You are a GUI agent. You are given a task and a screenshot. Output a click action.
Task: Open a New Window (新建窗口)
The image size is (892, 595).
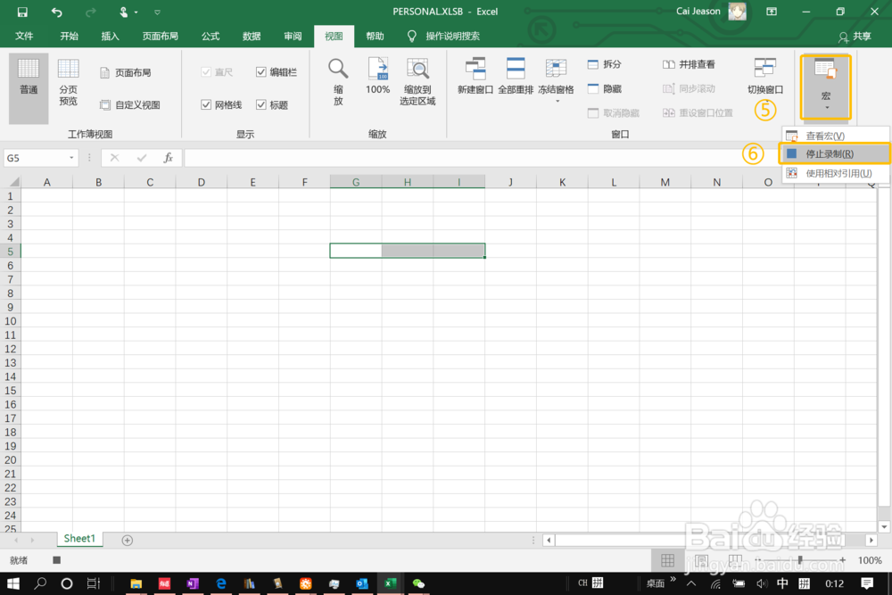pyautogui.click(x=475, y=77)
